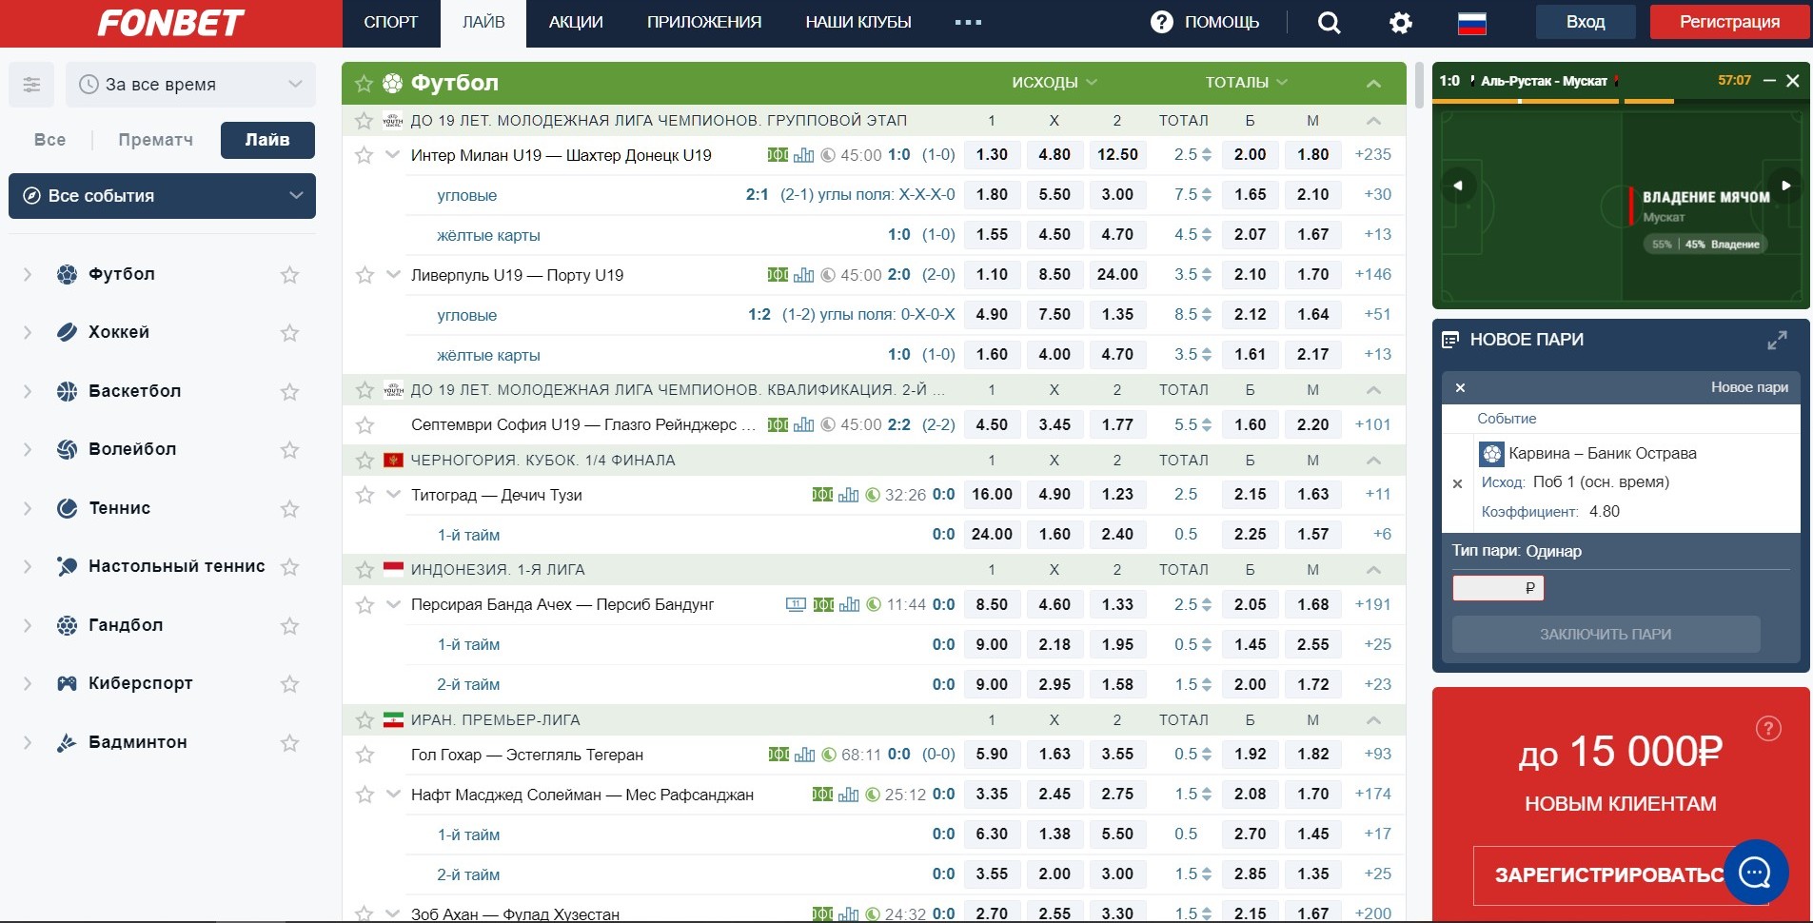Click the Бадминтон sidebar icon
The height and width of the screenshot is (923, 1813).
tap(67, 742)
